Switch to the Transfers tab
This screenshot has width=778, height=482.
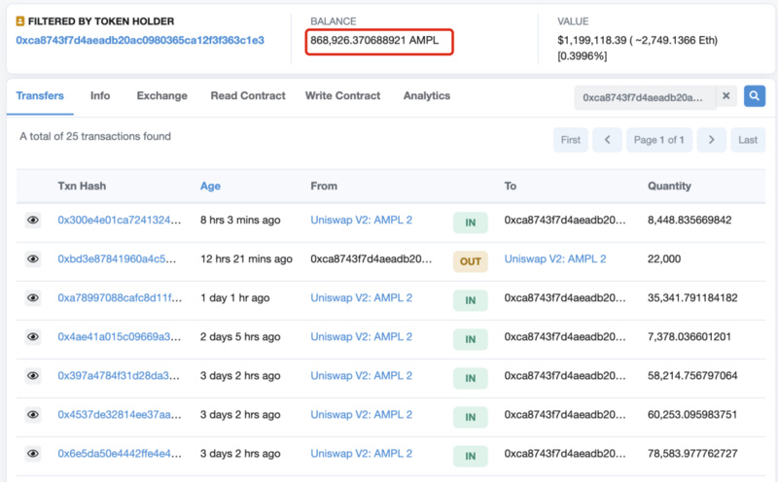[x=40, y=95]
